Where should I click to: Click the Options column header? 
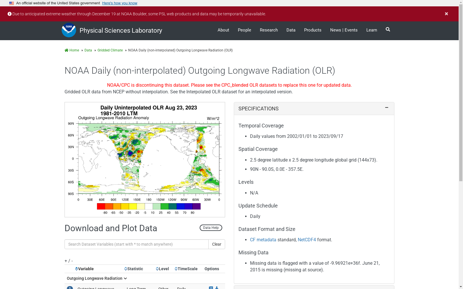tap(212, 269)
